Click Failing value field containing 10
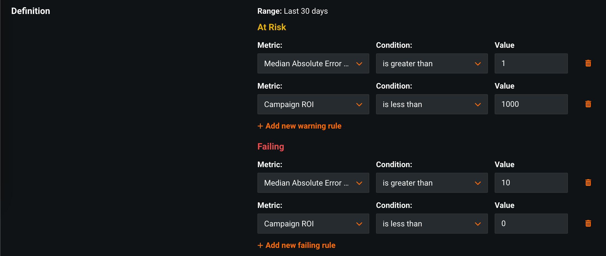The height and width of the screenshot is (256, 606). click(x=531, y=183)
